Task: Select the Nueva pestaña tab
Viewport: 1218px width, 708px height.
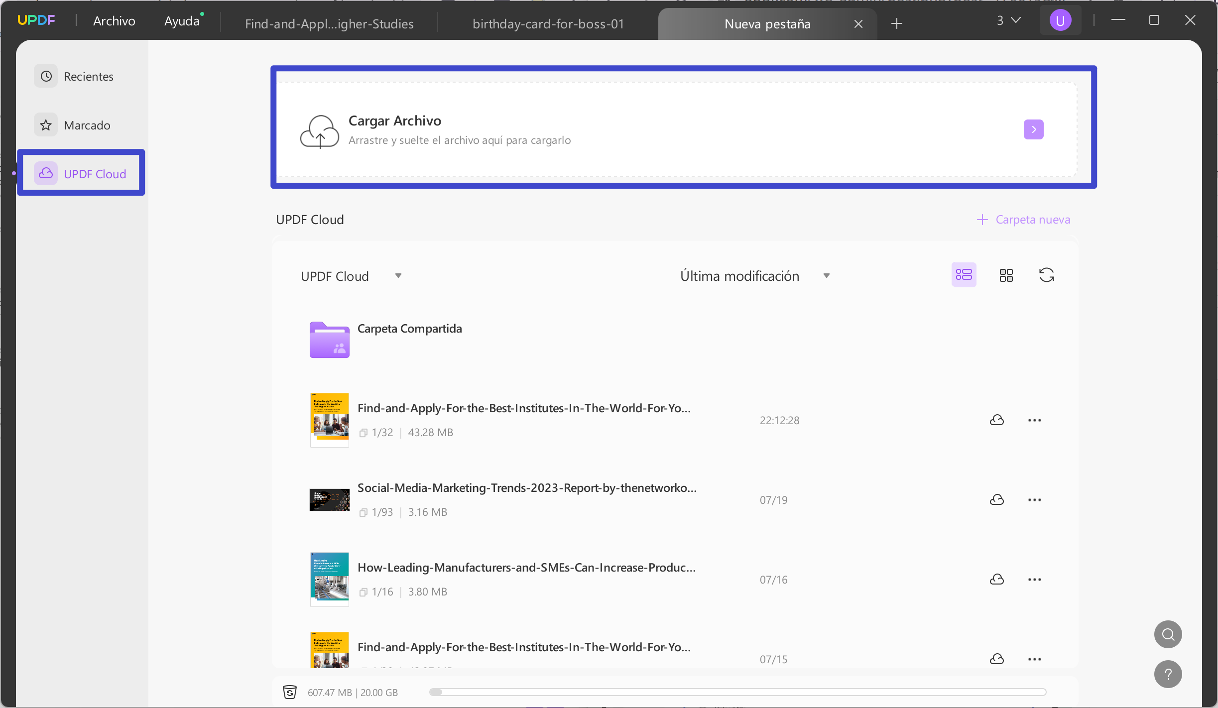Action: (x=767, y=24)
